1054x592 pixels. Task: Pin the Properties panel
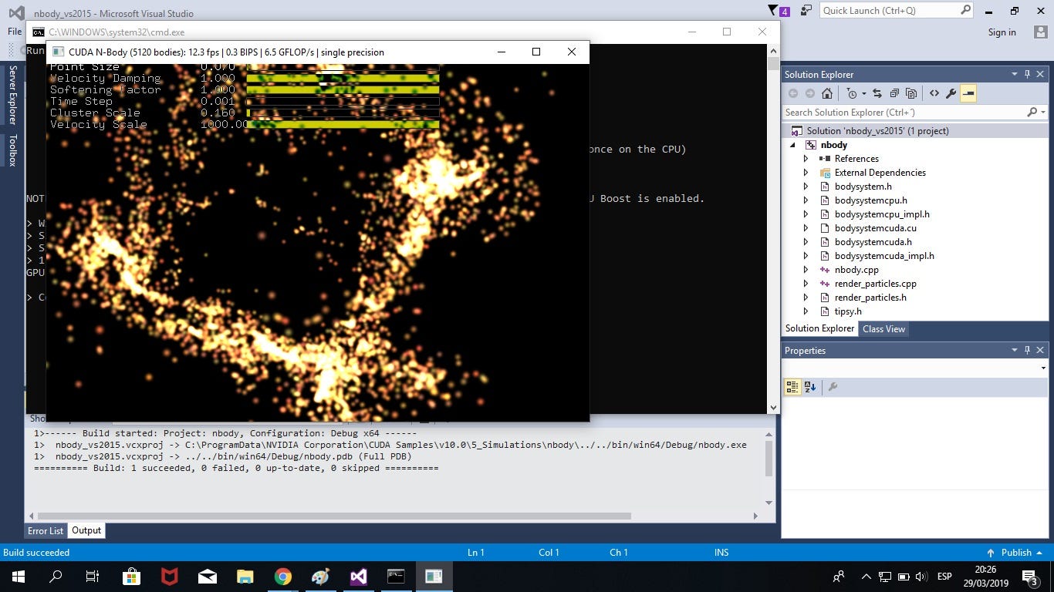pos(1027,350)
